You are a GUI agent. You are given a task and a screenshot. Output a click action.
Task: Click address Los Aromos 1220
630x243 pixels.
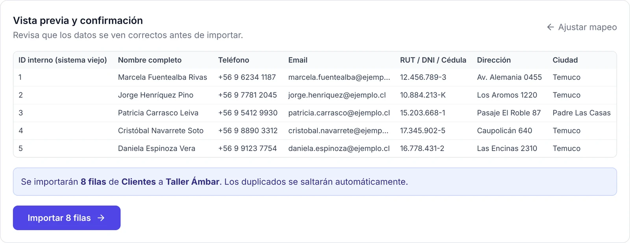(507, 95)
